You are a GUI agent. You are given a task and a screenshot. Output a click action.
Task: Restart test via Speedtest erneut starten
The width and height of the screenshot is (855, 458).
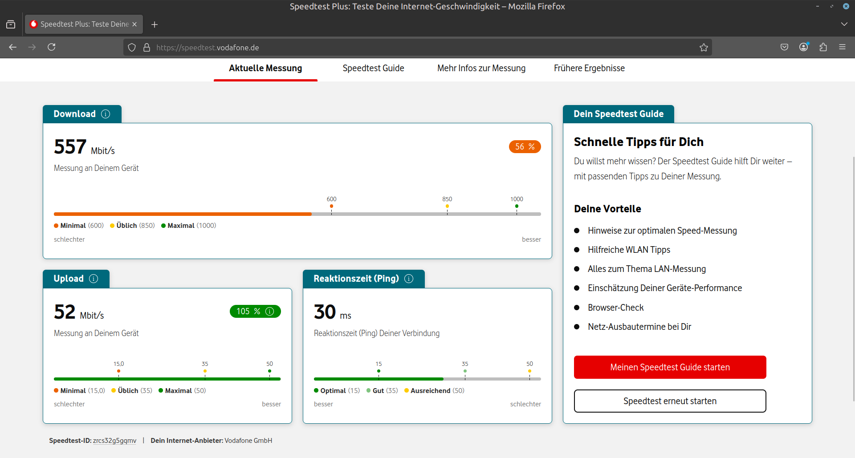[670, 401]
